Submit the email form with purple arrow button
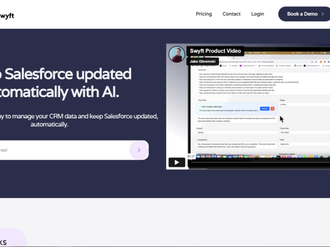 click(139, 150)
